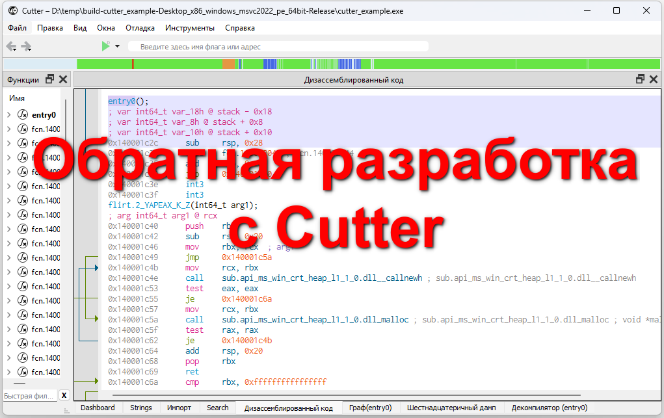The height and width of the screenshot is (418, 664).
Task: Click the red marker on the memory map bar
Action: (134, 64)
